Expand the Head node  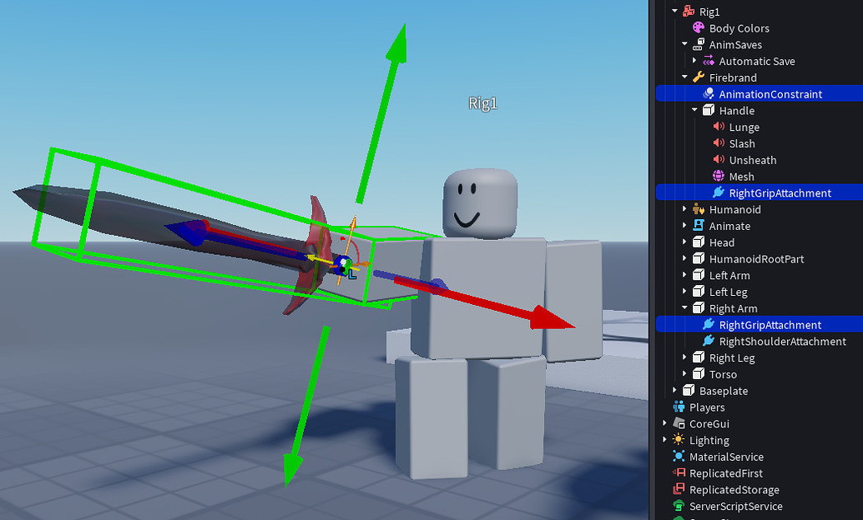(x=684, y=242)
